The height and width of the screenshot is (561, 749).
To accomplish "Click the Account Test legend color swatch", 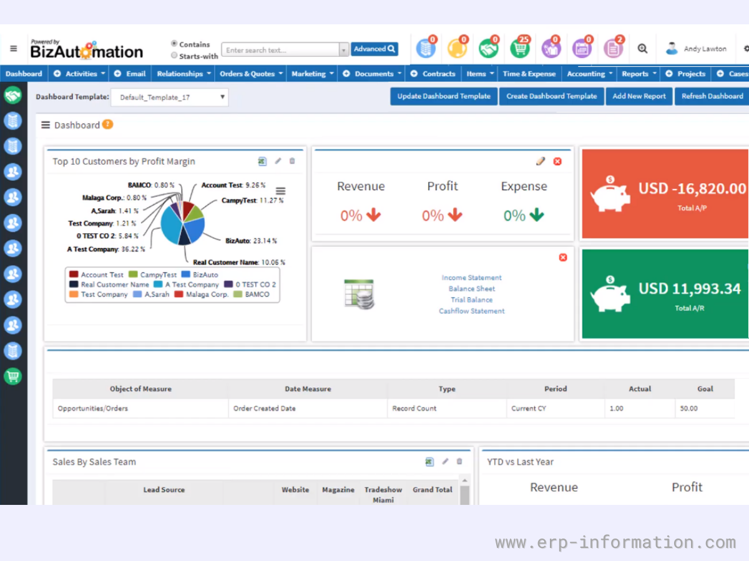I will (x=74, y=274).
